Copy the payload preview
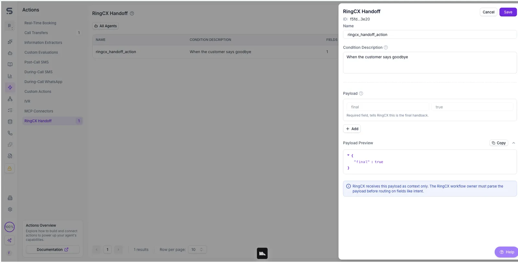The width and height of the screenshot is (518, 270). click(499, 143)
